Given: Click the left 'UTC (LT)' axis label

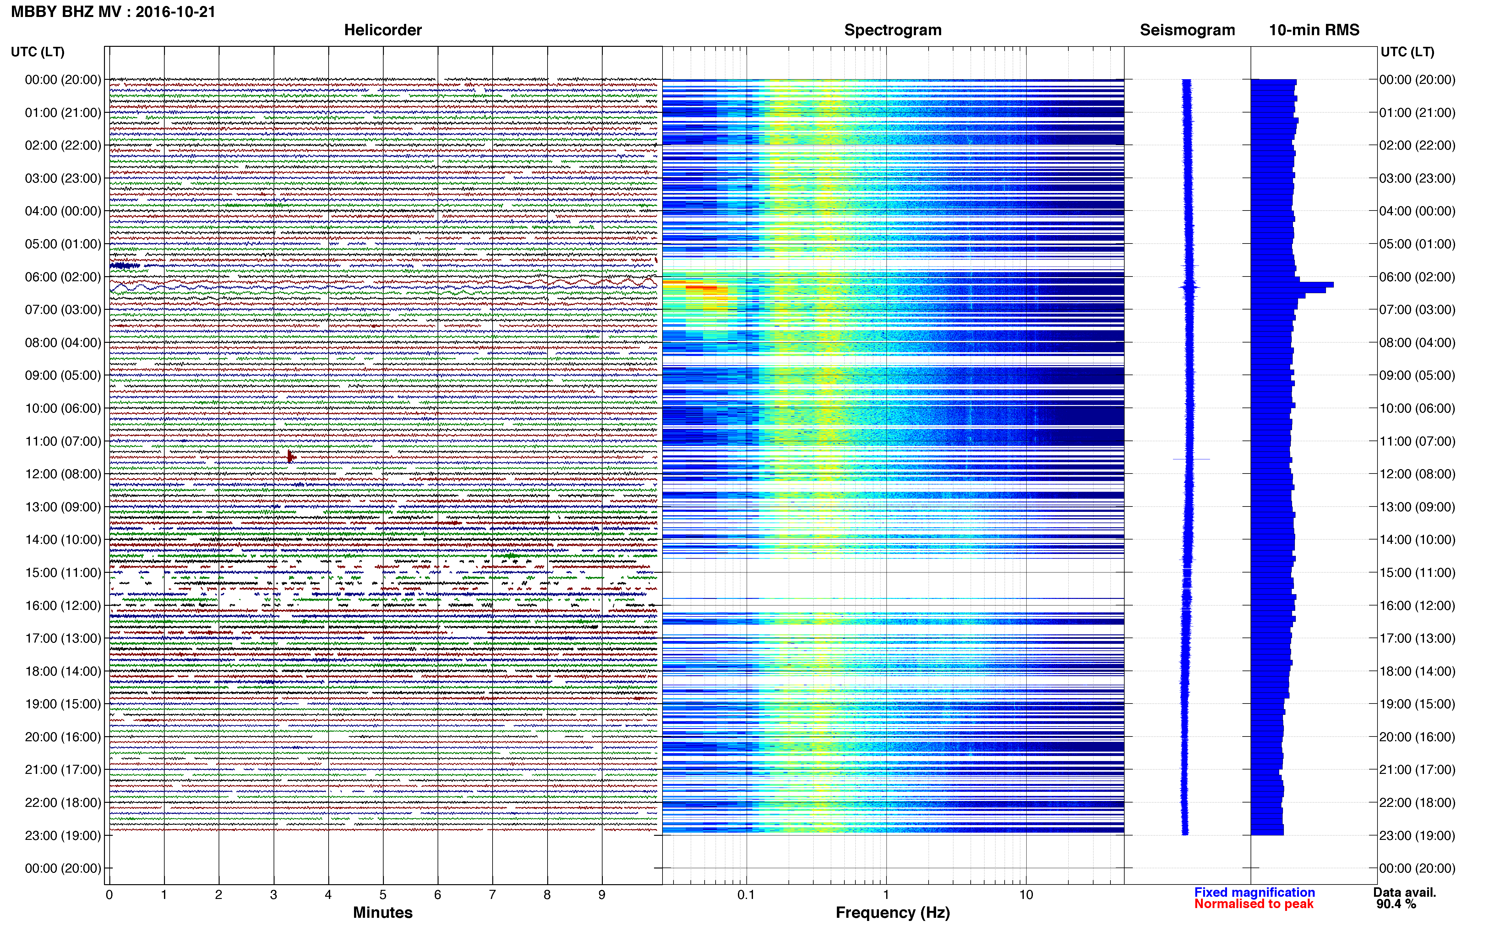Looking at the screenshot, I should click(x=38, y=52).
